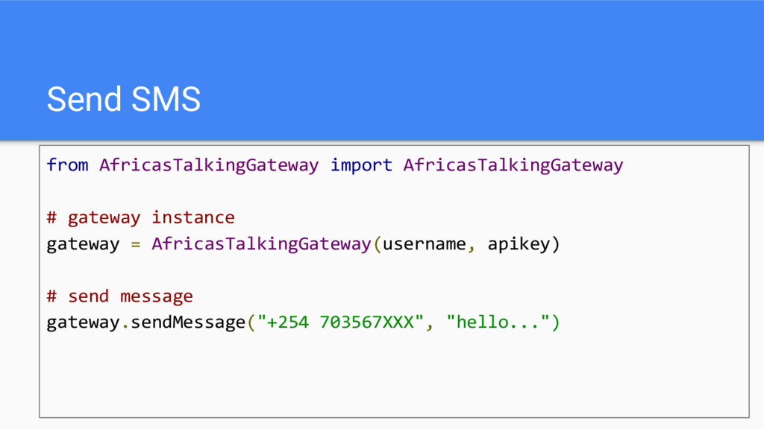Click the equals sign in assignment line
The height and width of the screenshot is (429, 764).
coord(136,244)
